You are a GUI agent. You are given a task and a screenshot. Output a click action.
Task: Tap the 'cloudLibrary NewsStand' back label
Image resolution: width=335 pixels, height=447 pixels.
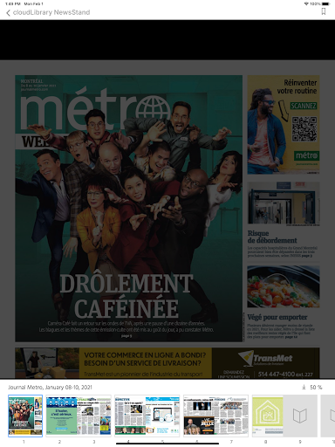(51, 12)
